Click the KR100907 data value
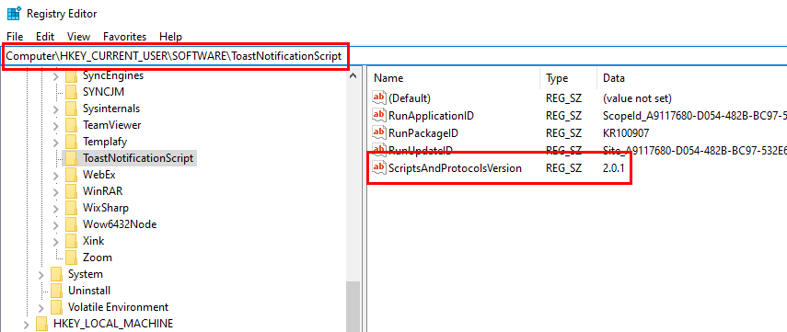 pyautogui.click(x=626, y=133)
